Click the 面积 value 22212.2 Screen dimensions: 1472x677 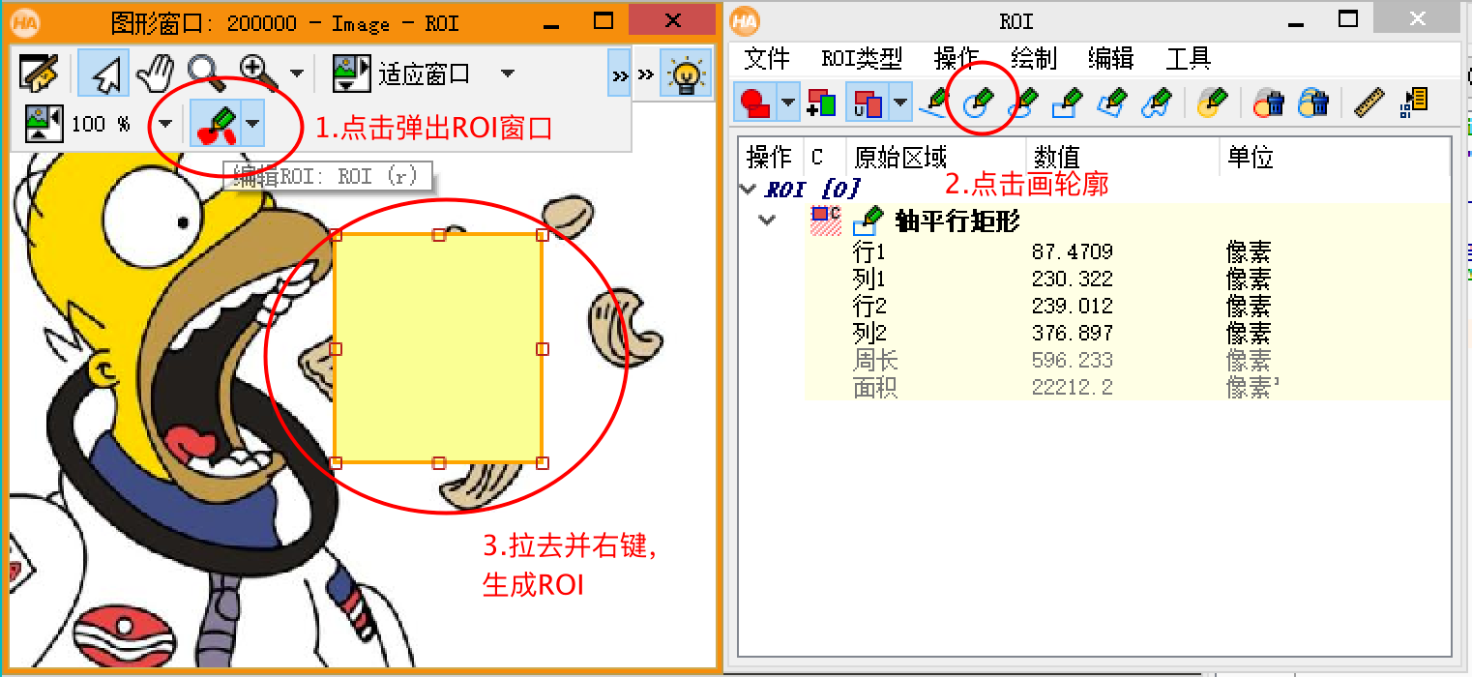pos(1073,388)
